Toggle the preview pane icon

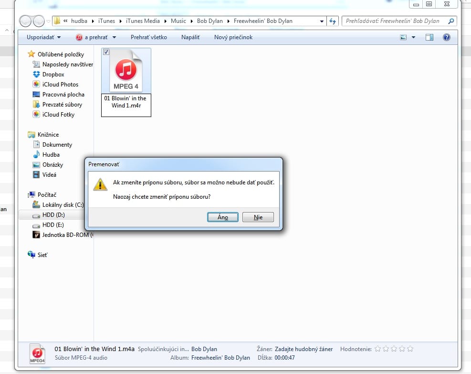[429, 37]
